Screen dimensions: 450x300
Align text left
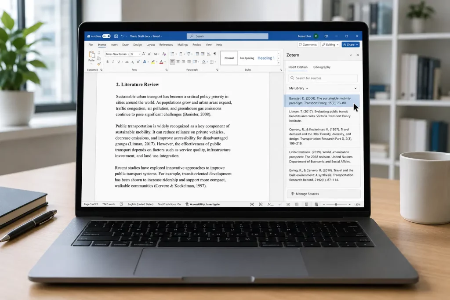(x=172, y=61)
